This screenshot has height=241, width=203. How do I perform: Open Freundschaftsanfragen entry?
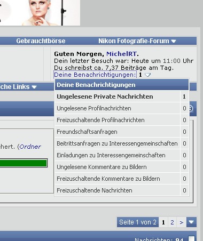(x=87, y=132)
